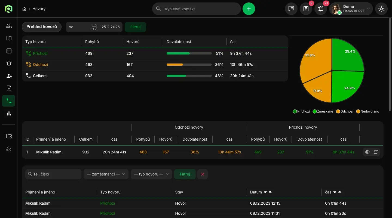Open the tasks clipboard icon with badge 9
The width and height of the screenshot is (392, 218).
pos(306,9)
